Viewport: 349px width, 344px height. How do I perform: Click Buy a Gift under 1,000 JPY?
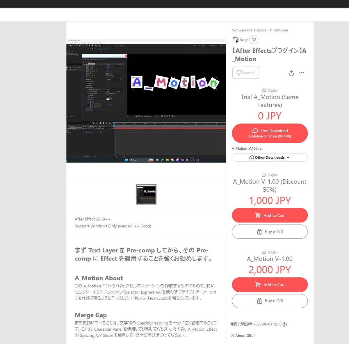coord(270,232)
